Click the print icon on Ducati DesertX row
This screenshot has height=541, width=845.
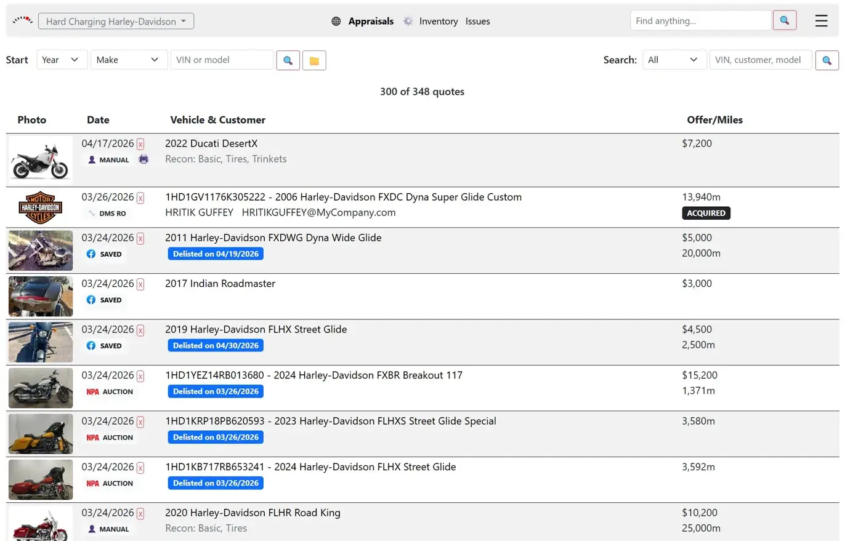144,159
